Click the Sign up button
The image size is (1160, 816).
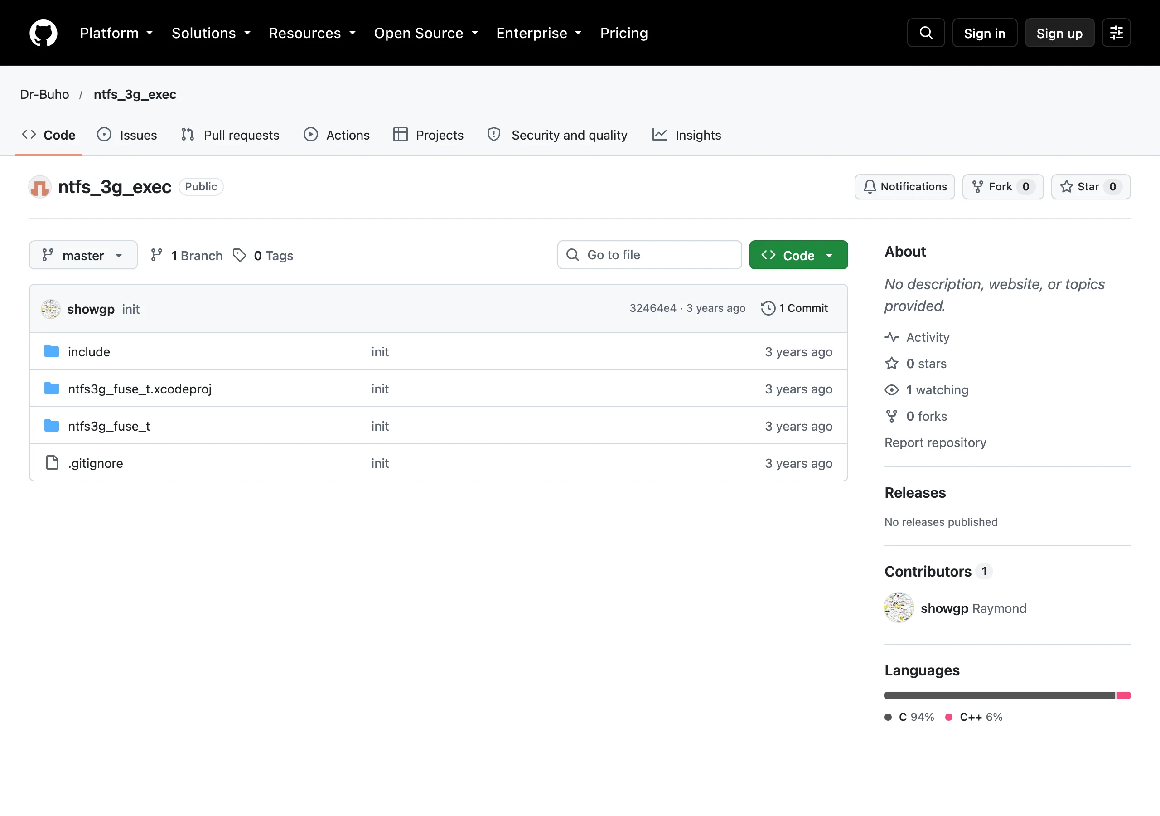coord(1059,33)
